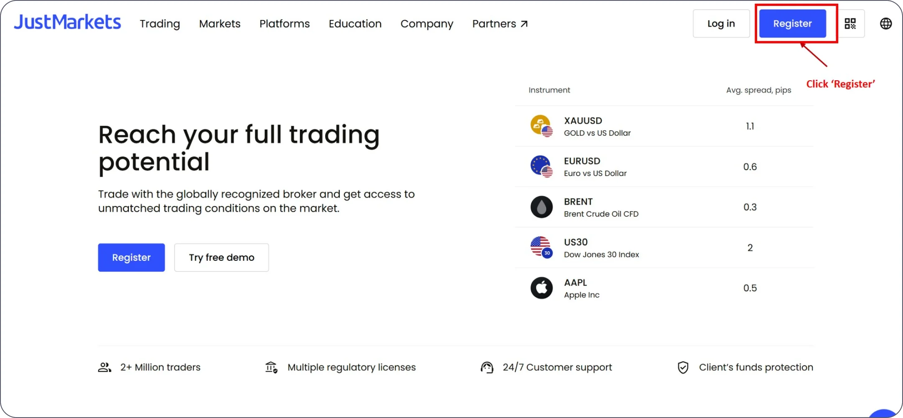Open the Education menu
Image resolution: width=903 pixels, height=418 pixels.
pyautogui.click(x=355, y=24)
